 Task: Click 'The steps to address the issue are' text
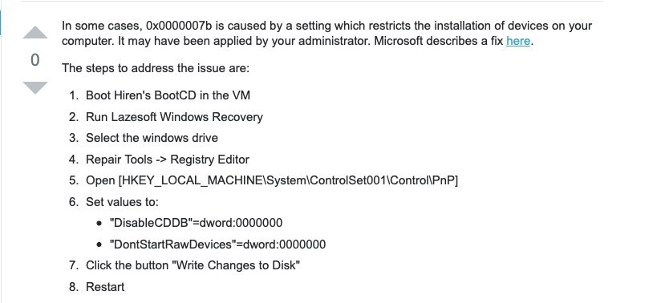[156, 68]
